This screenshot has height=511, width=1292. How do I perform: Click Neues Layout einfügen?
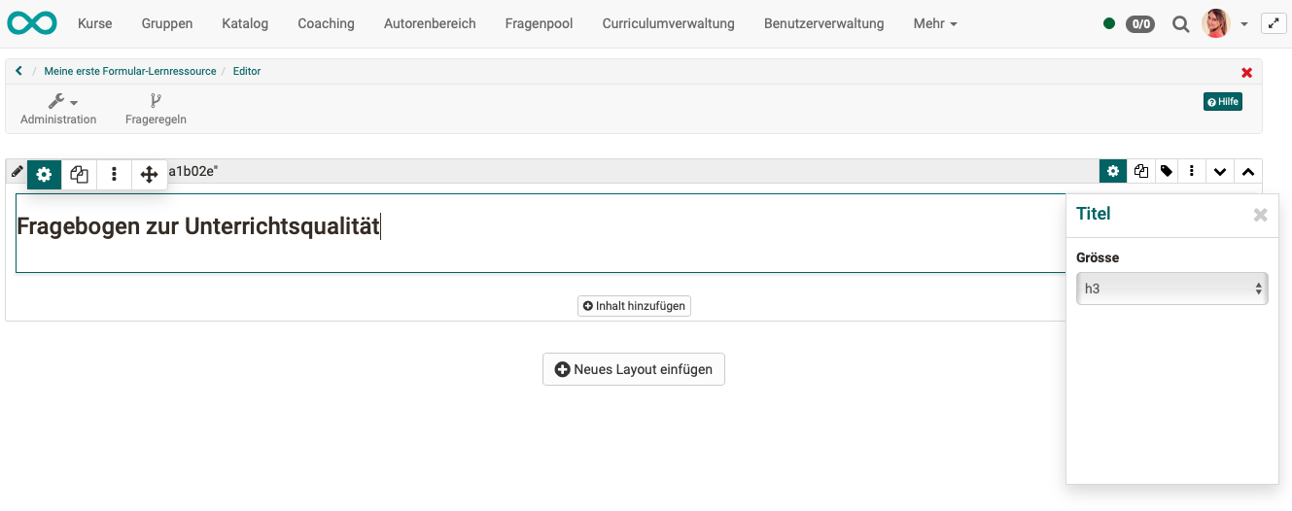point(634,369)
